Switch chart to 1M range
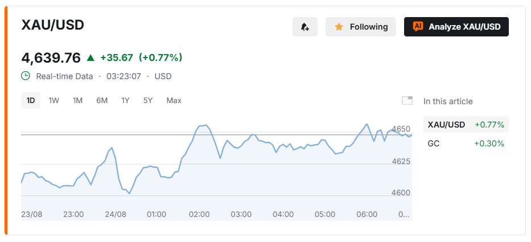 pos(78,101)
